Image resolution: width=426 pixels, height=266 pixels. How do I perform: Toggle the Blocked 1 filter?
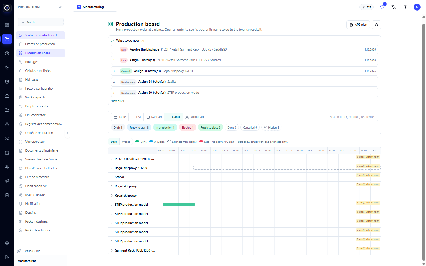(188, 128)
